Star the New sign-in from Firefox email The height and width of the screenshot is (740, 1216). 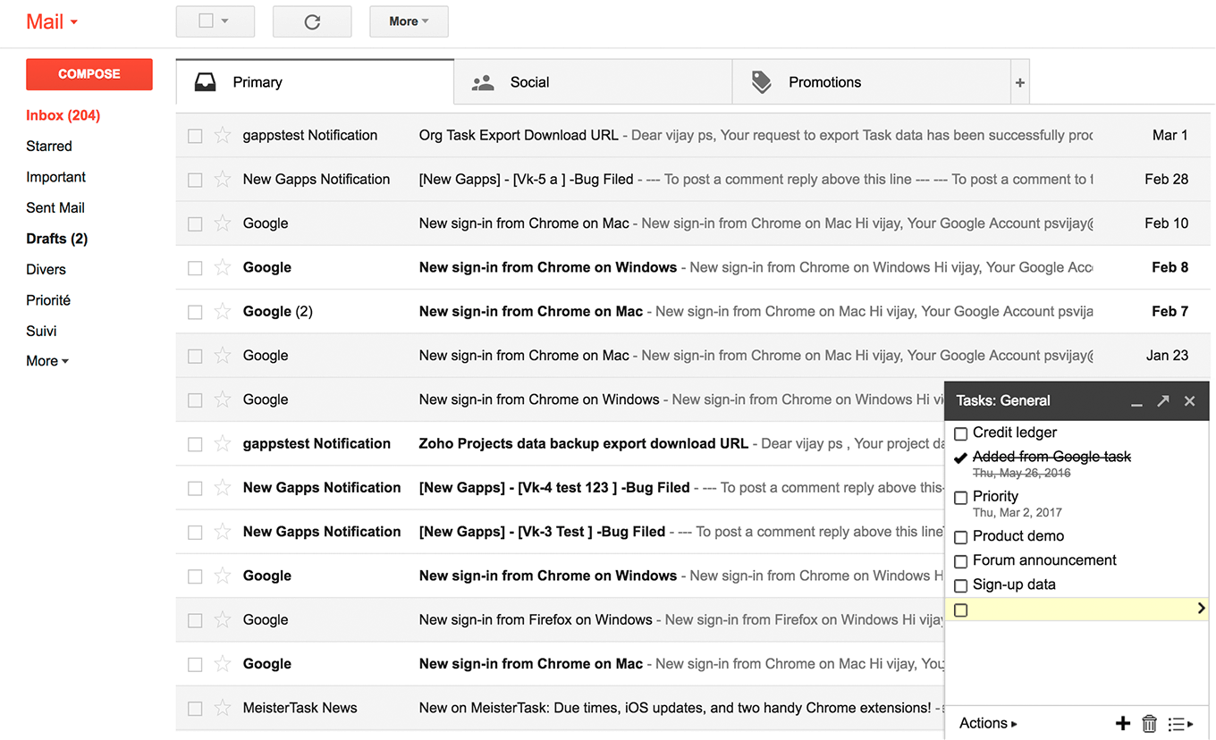(223, 619)
